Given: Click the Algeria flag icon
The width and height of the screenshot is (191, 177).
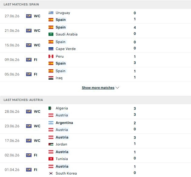Looking at the screenshot, I should tap(51, 108).
